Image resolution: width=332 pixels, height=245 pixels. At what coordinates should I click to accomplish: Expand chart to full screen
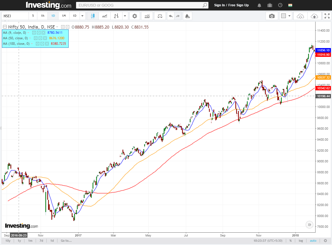(x=327, y=16)
